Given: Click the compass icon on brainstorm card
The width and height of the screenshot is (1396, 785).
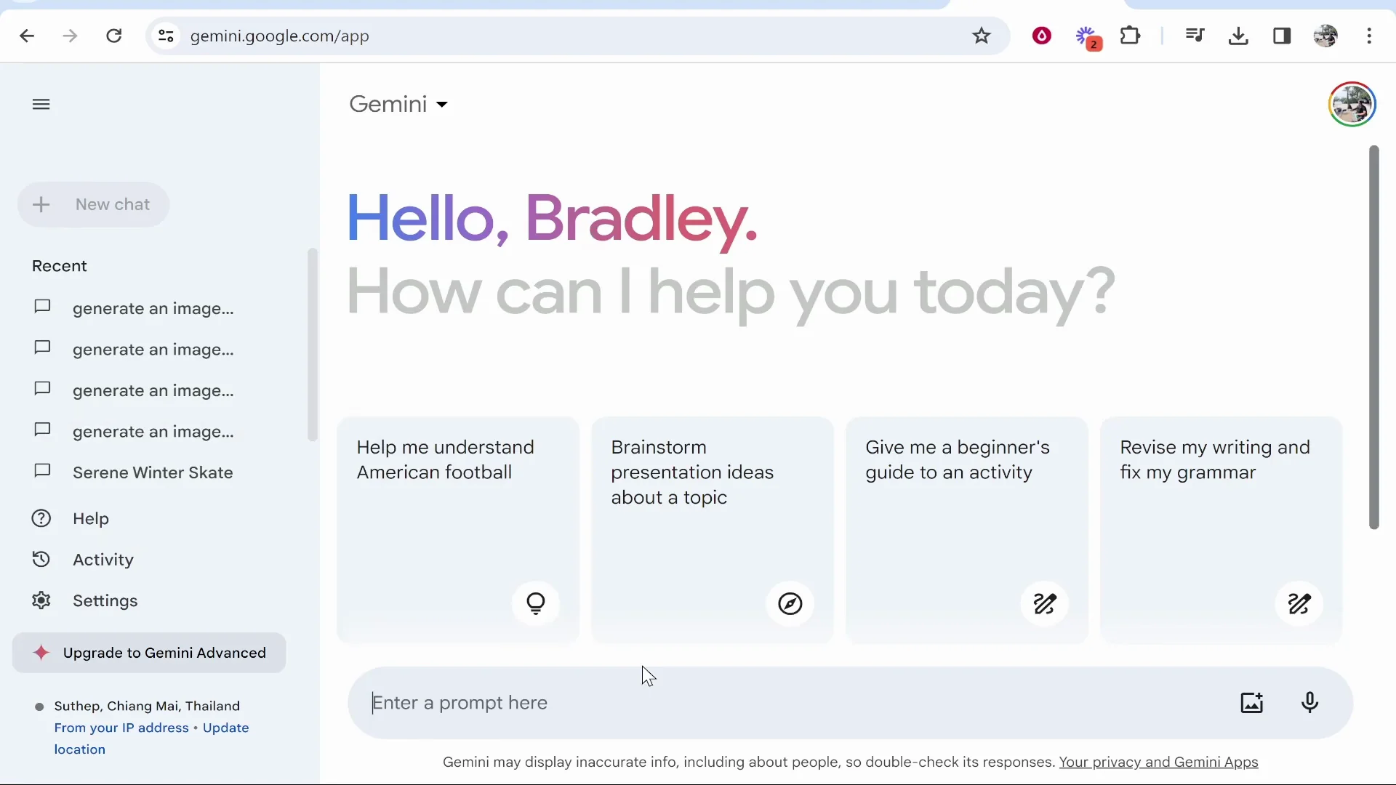Looking at the screenshot, I should pos(790,604).
